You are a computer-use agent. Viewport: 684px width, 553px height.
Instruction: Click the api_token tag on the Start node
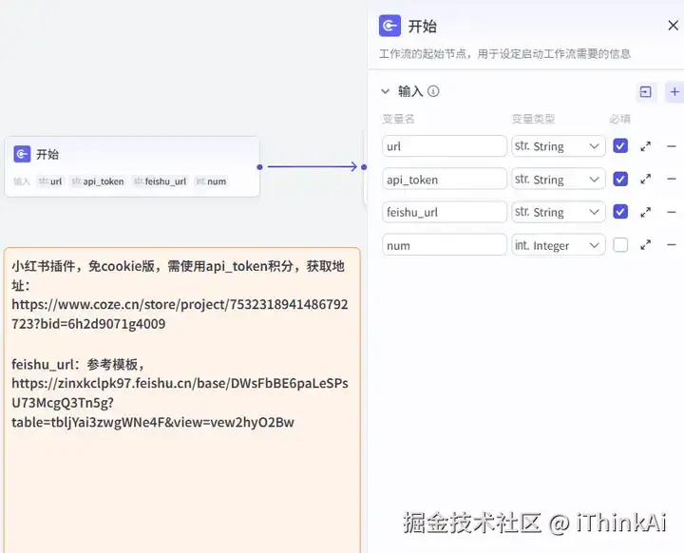click(x=98, y=181)
